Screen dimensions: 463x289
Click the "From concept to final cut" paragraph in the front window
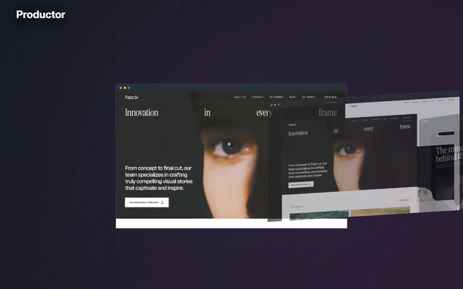pos(158,178)
